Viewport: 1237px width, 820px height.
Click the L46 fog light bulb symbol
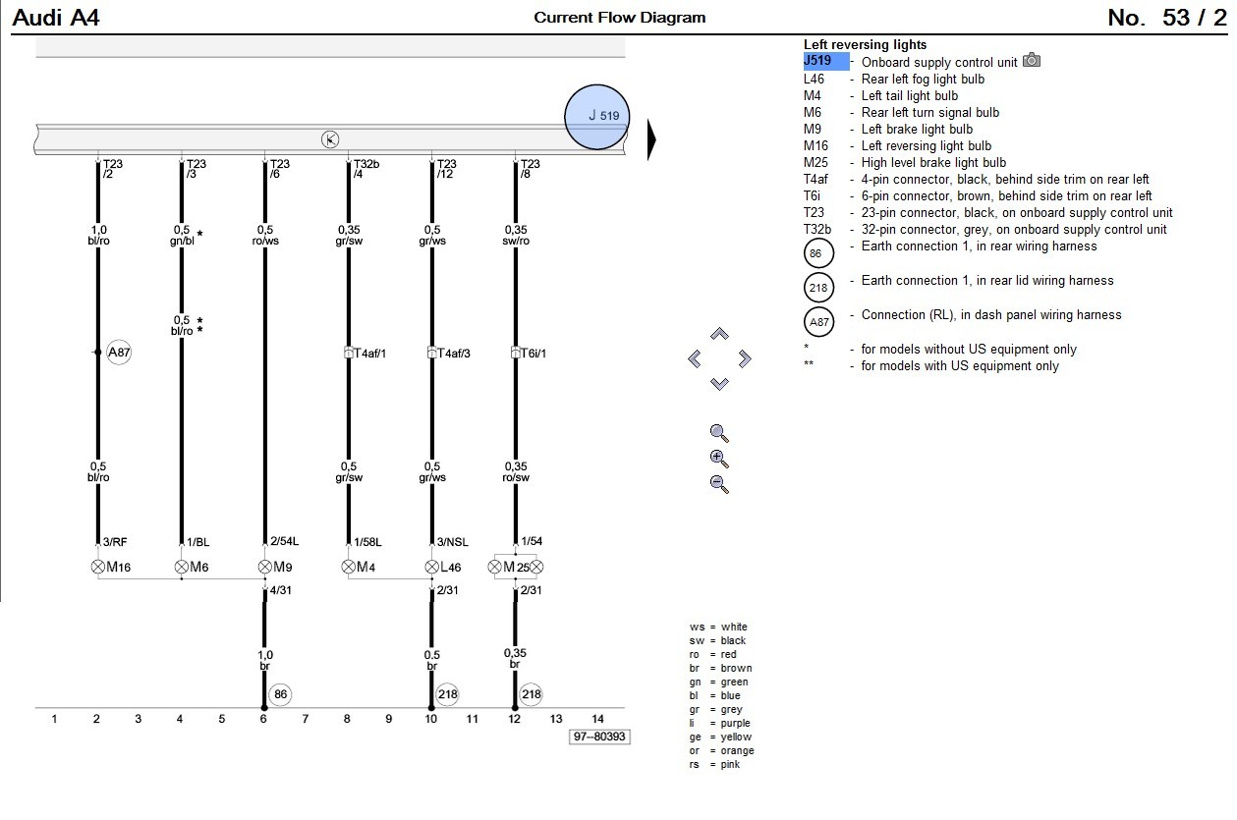(432, 567)
